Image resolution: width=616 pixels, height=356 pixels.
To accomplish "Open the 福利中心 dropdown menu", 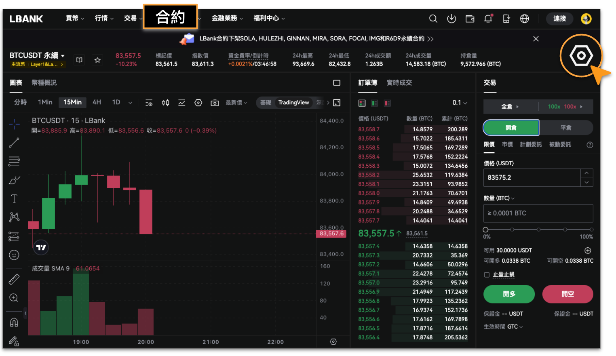I will tap(269, 18).
